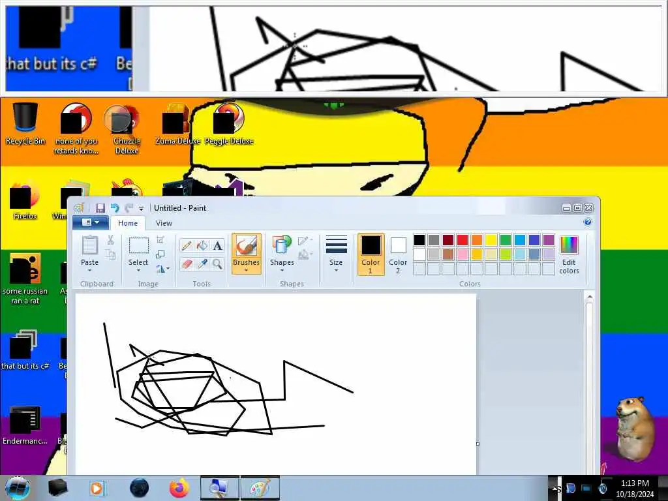
Task: Activate Color 1 foreground selector
Action: [371, 254]
